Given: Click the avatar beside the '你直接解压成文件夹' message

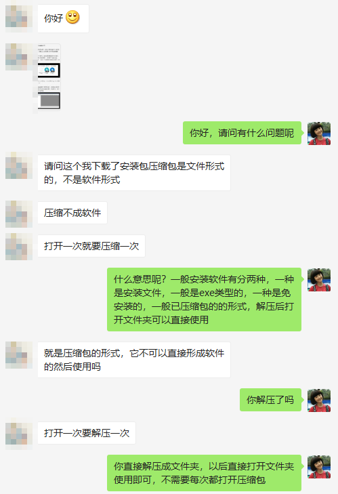Looking at the screenshot, I should coord(319,467).
